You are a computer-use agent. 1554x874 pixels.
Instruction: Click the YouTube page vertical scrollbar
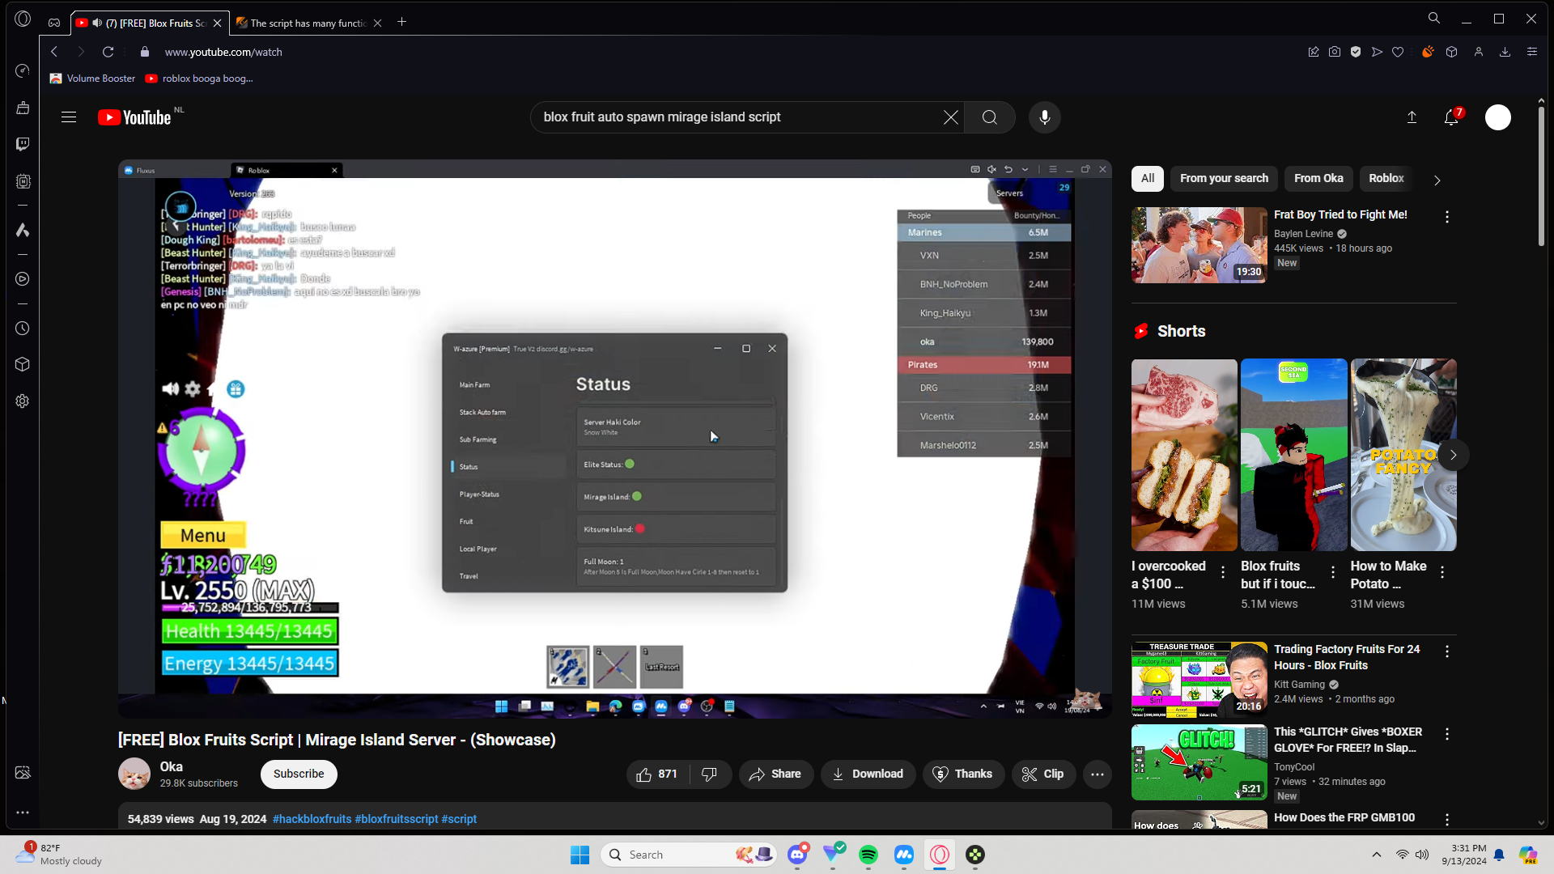pos(1541,178)
